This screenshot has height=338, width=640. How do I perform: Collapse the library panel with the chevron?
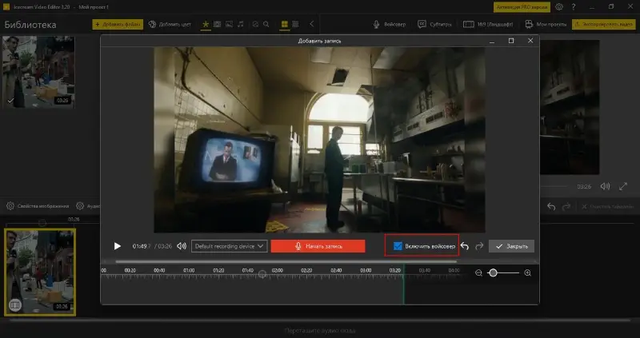(x=311, y=24)
